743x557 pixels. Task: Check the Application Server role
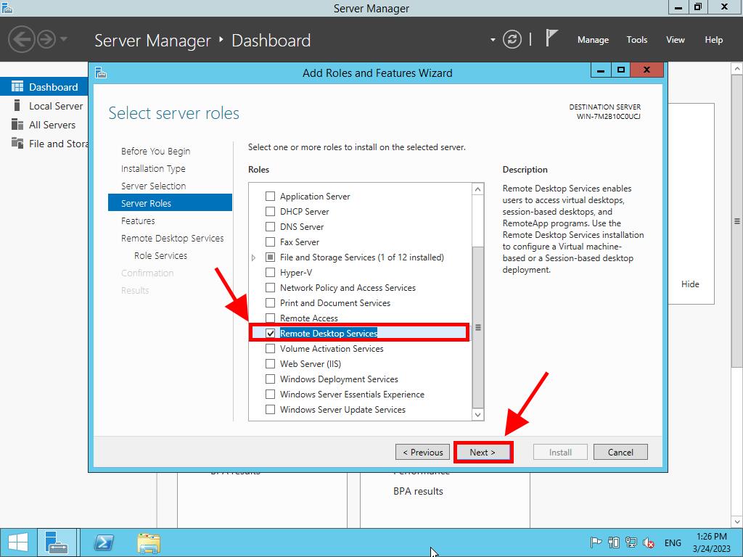pos(270,196)
